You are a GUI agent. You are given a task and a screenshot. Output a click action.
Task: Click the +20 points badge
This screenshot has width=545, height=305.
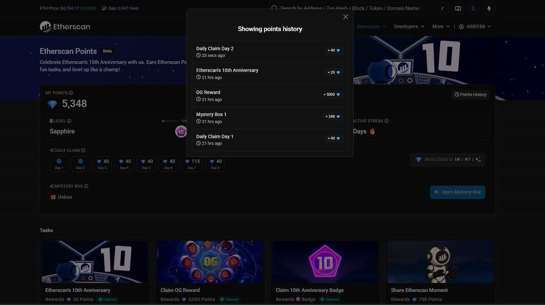[334, 73]
